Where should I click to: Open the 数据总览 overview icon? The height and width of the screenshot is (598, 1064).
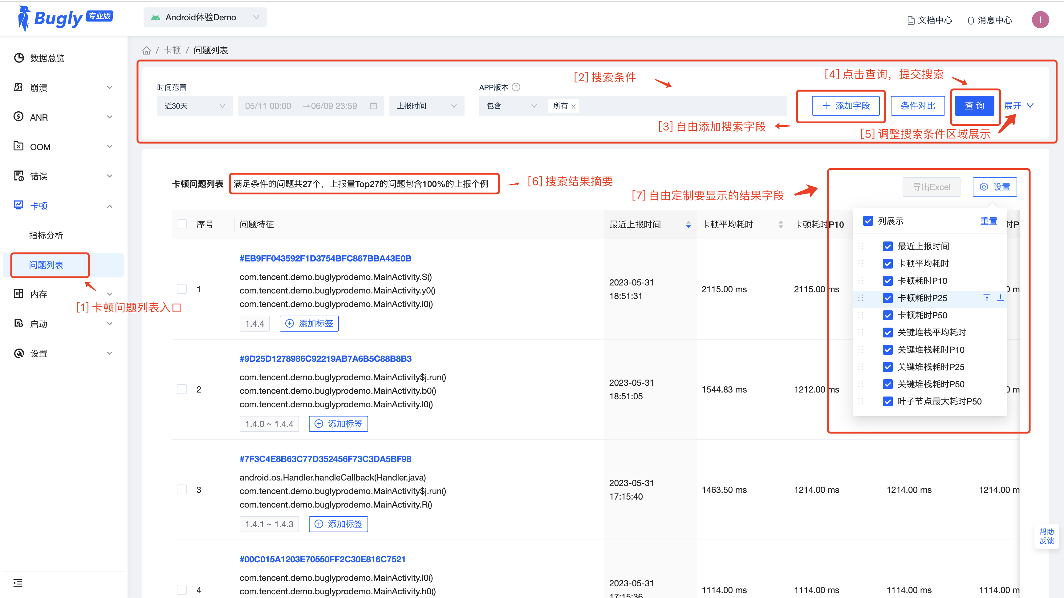click(x=18, y=58)
